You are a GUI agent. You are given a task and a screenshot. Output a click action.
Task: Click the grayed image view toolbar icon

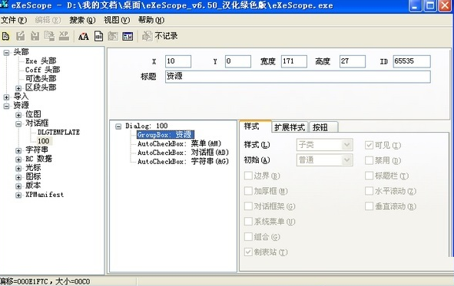click(113, 36)
